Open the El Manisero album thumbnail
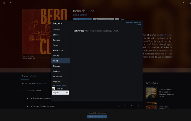The image size is (191, 121). point(151,106)
